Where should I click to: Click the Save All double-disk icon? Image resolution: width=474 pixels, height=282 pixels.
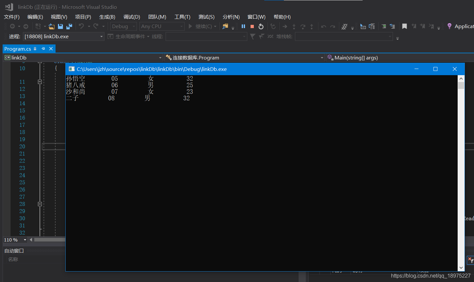[69, 26]
